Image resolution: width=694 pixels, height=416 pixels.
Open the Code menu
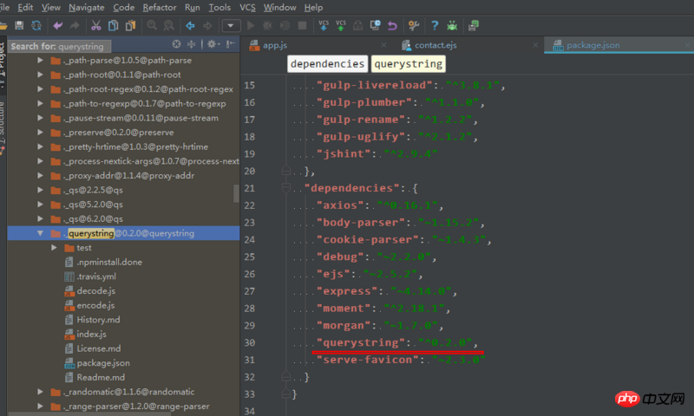pyautogui.click(x=123, y=8)
